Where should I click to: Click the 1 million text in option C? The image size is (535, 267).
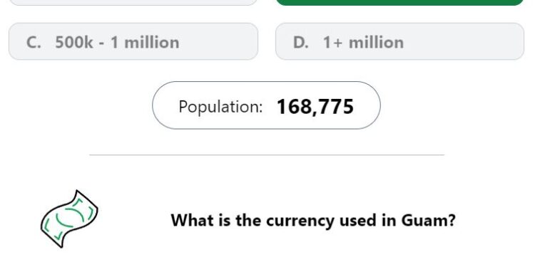(x=145, y=43)
